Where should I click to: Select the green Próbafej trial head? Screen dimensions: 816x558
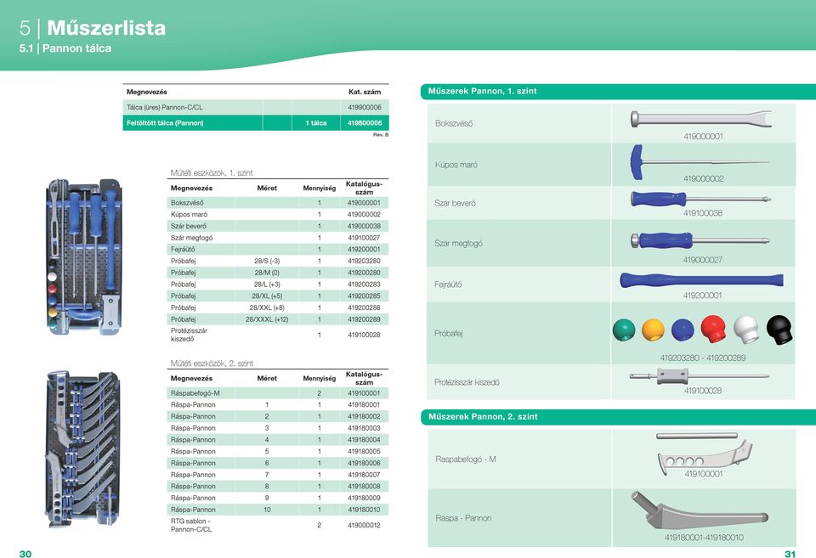point(624,330)
